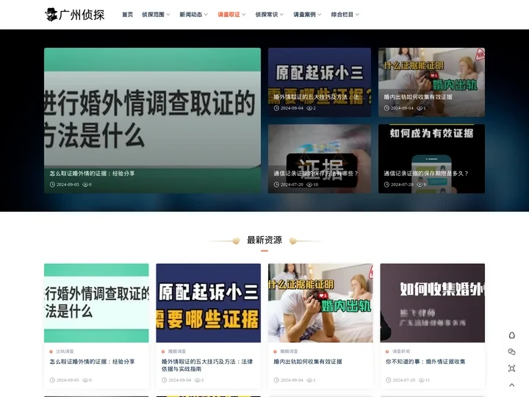Click date 2024-09-05 in first resource card

coord(68,380)
